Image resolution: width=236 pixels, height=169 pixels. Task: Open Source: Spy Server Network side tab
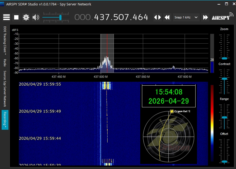pos(5,89)
